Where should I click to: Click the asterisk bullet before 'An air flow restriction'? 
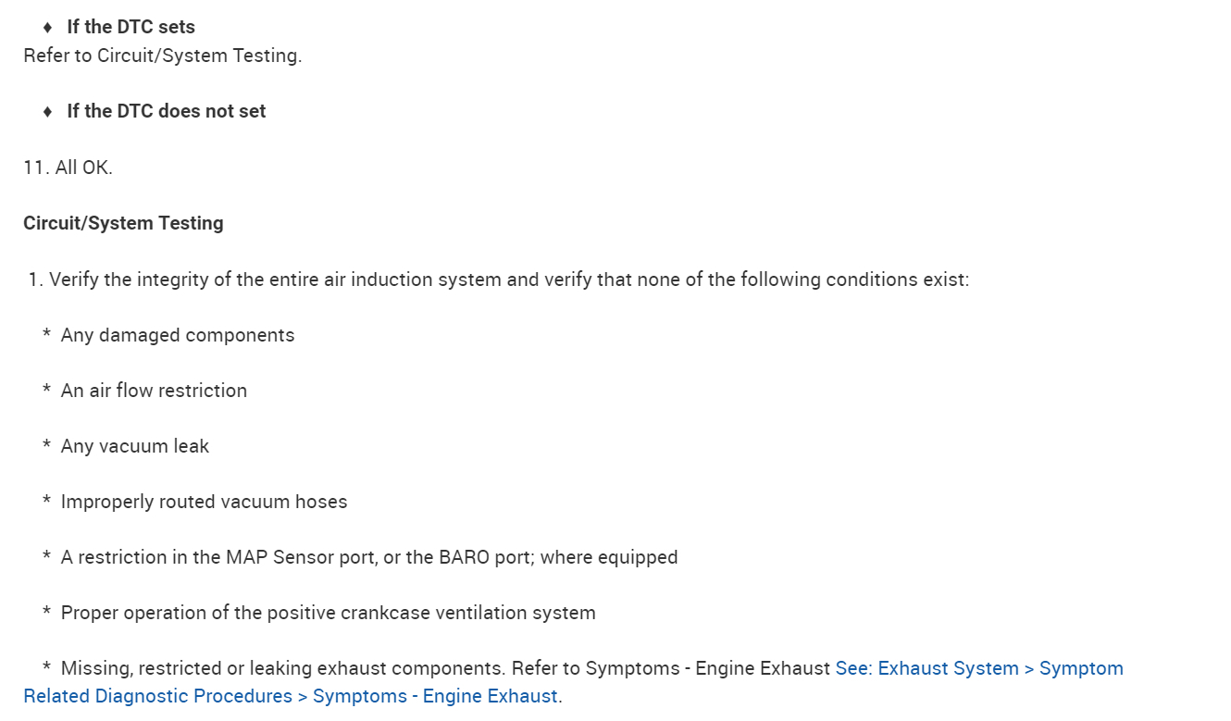pyautogui.click(x=46, y=392)
